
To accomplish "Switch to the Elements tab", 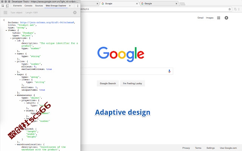I will (x=17, y=6).
